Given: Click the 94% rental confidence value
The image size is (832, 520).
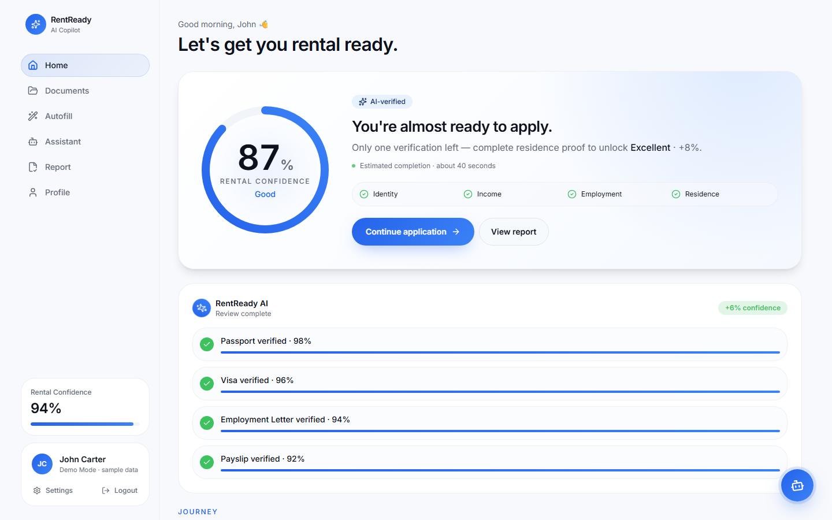Looking at the screenshot, I should [46, 408].
